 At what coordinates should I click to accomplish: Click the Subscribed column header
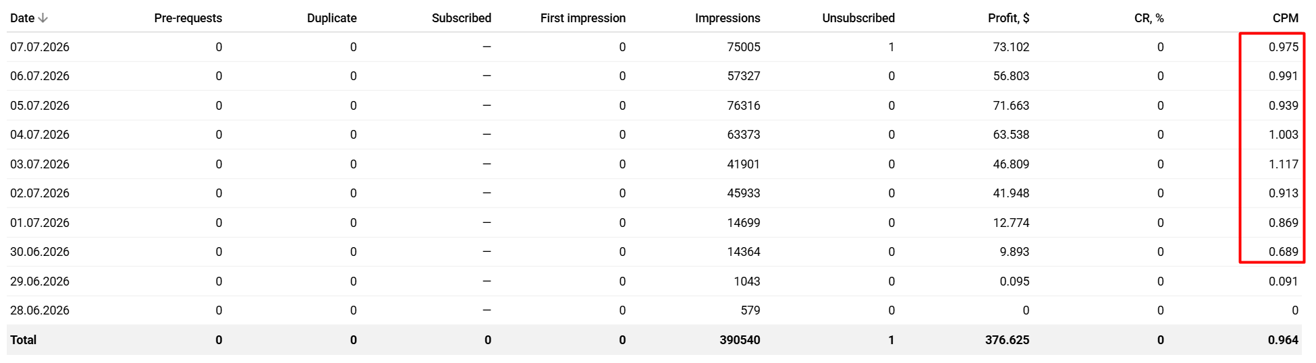pos(462,18)
